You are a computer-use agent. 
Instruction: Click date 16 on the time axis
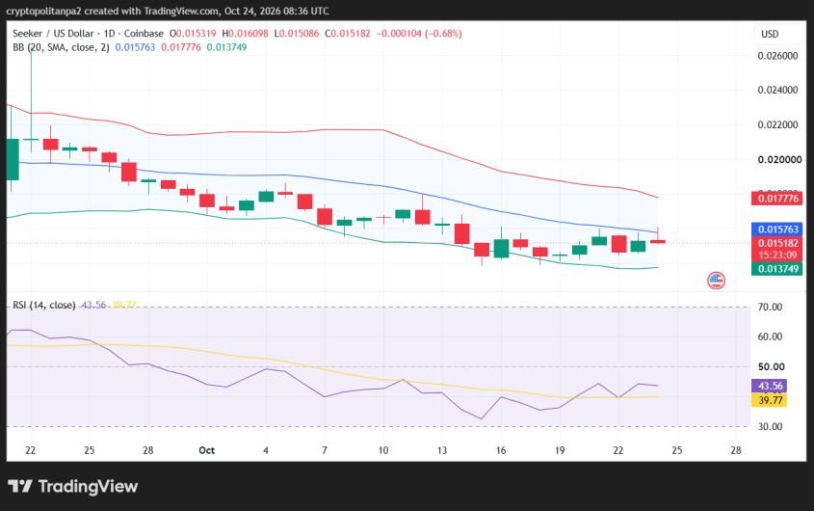pyautogui.click(x=501, y=450)
